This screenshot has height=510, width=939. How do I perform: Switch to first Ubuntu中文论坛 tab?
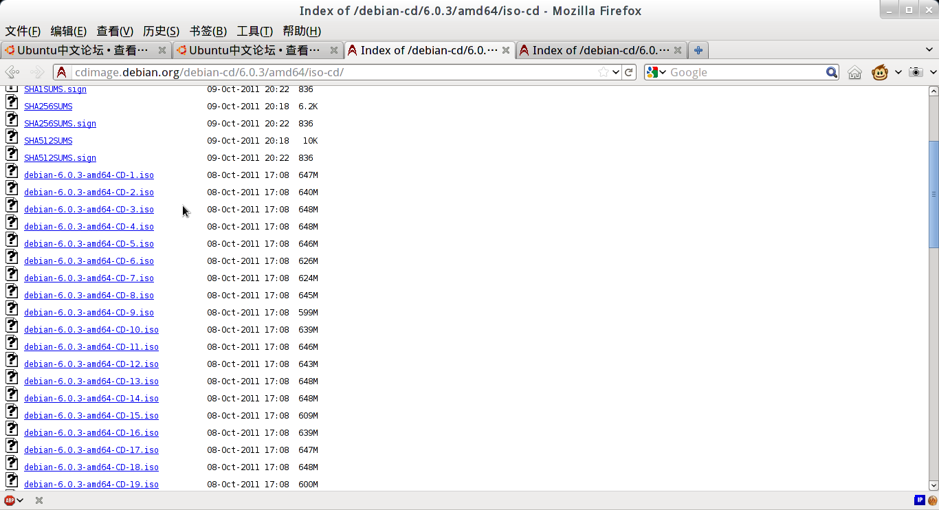85,50
